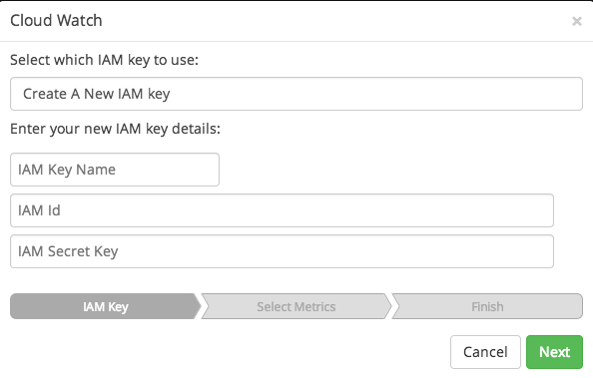
Task: Jump to the Select Metrics step
Action: (x=296, y=306)
